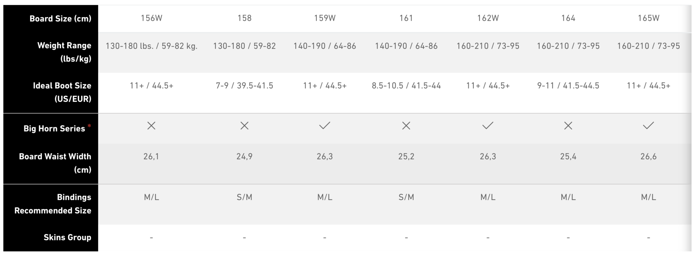Click the X mark under 158 Big Horn
This screenshot has height=255, width=696.
pos(244,126)
